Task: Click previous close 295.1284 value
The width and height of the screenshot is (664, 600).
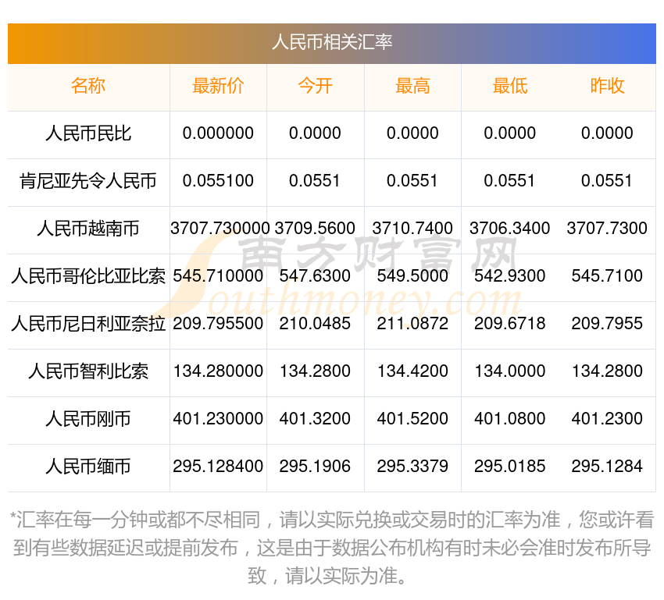Action: 607,467
